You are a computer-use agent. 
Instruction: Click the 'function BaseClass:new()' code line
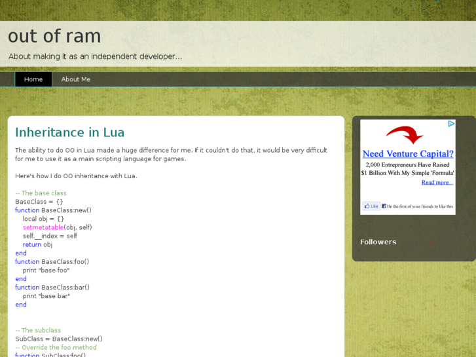[x=53, y=210]
